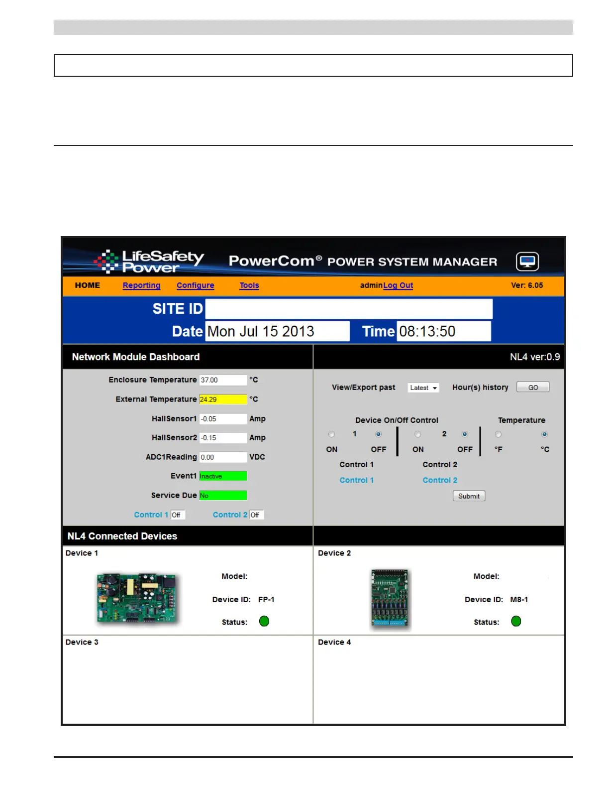This screenshot has height=789, width=609.
Task: Select ON radio for Device Control 2
Action: (x=418, y=434)
